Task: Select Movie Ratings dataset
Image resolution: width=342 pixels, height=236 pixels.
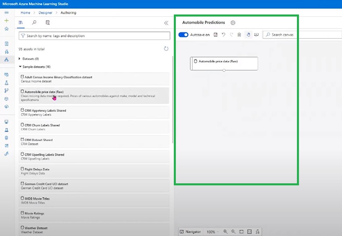Action: pos(94,215)
